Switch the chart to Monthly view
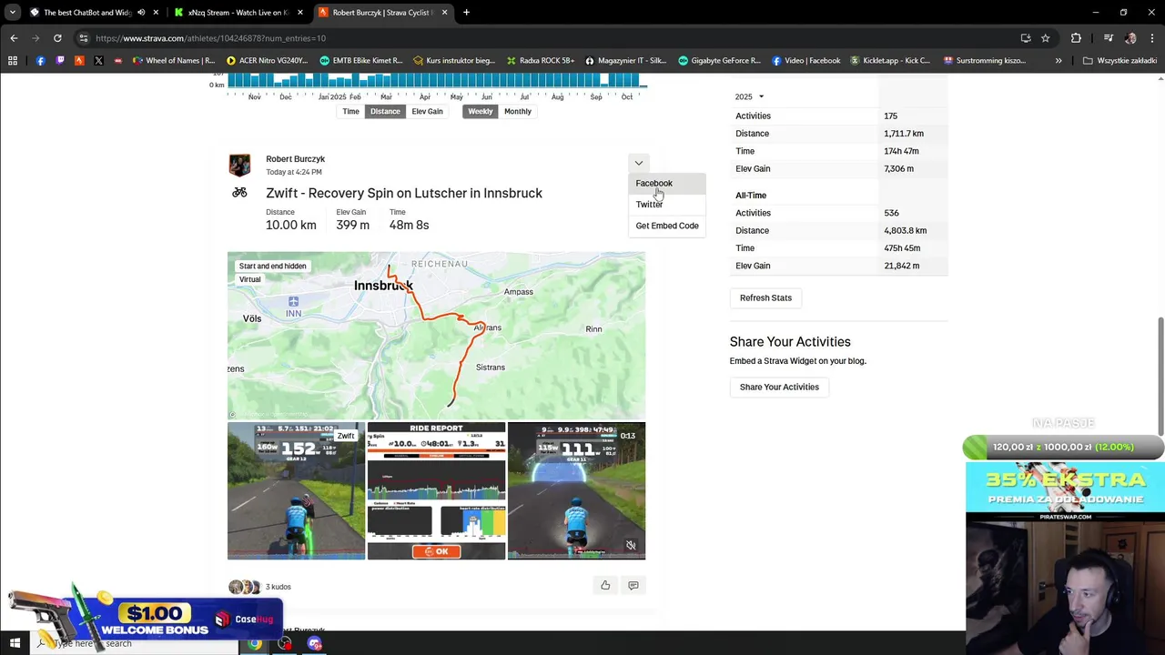 518,112
